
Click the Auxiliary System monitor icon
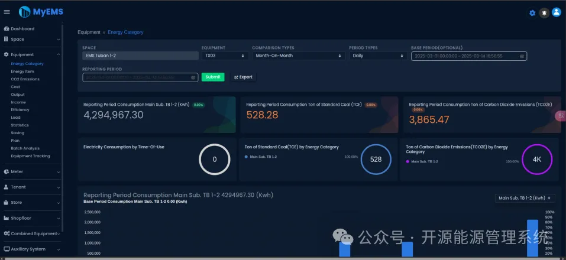7,249
